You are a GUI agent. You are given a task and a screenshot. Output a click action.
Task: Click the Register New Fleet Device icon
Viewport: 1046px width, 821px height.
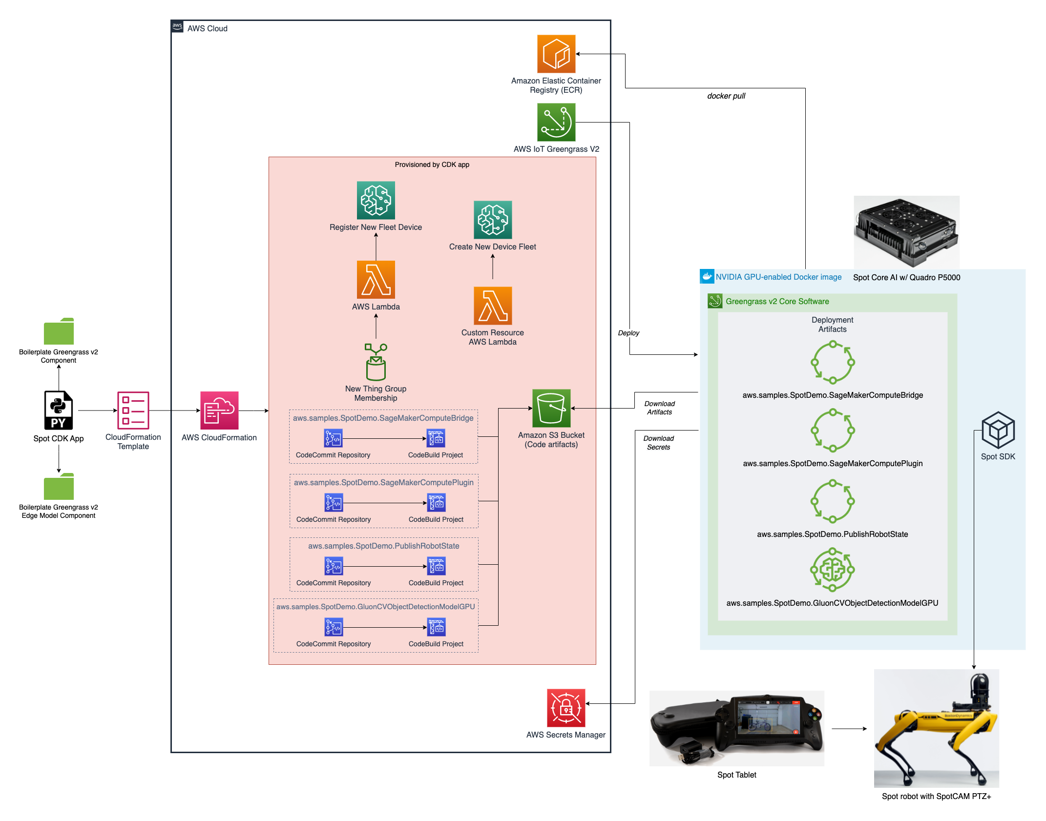pos(376,200)
